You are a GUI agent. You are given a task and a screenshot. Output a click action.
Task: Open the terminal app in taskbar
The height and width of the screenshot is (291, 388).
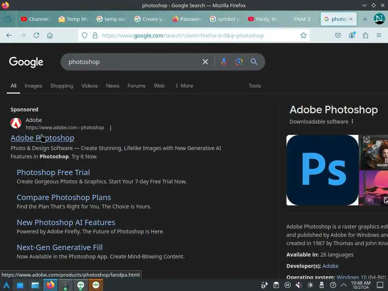tap(65, 285)
